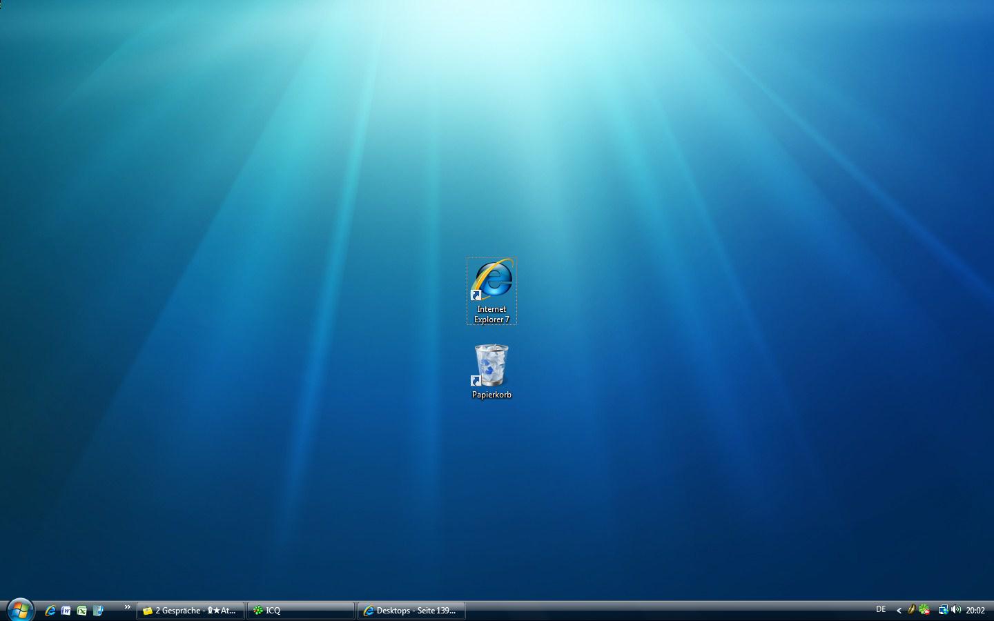
Task: Switch to the "2 Gespräche" taskbar window
Action: point(191,611)
